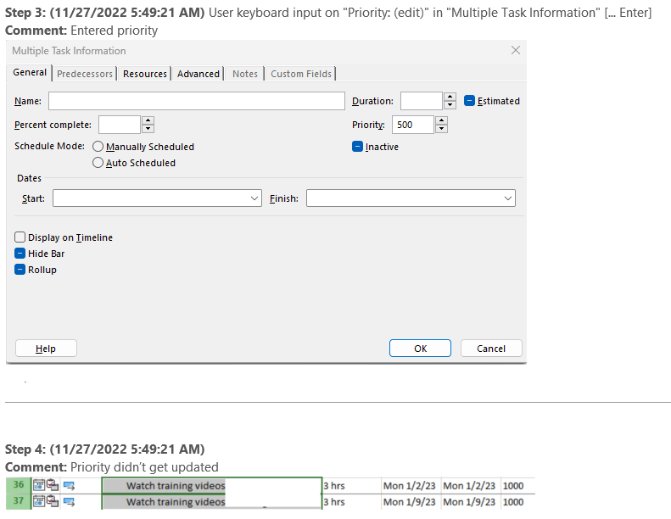The width and height of the screenshot is (671, 519).
Task: Increase Priority with the up arrow
Action: click(442, 120)
